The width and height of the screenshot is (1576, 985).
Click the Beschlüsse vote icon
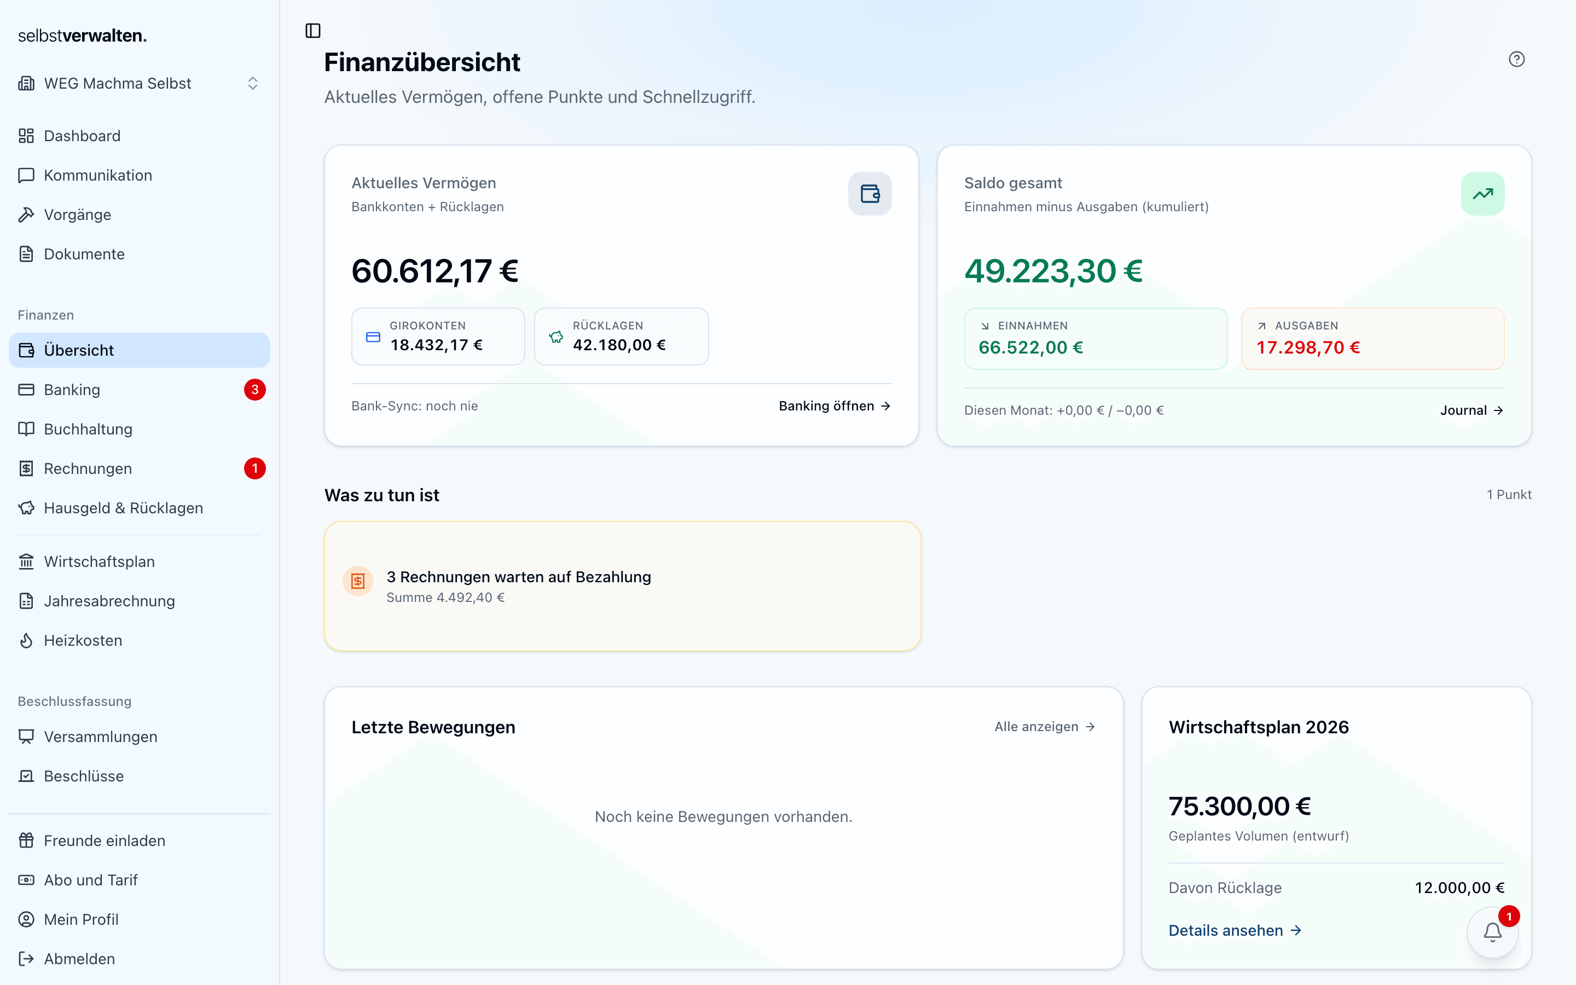pyautogui.click(x=26, y=776)
